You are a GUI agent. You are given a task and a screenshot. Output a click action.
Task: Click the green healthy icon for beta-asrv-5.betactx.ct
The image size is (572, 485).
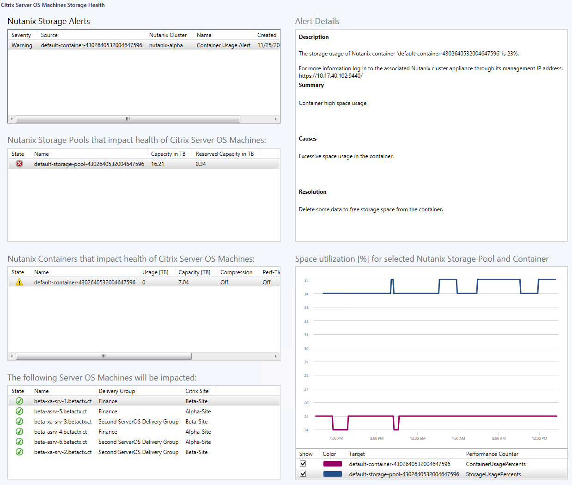coord(19,411)
